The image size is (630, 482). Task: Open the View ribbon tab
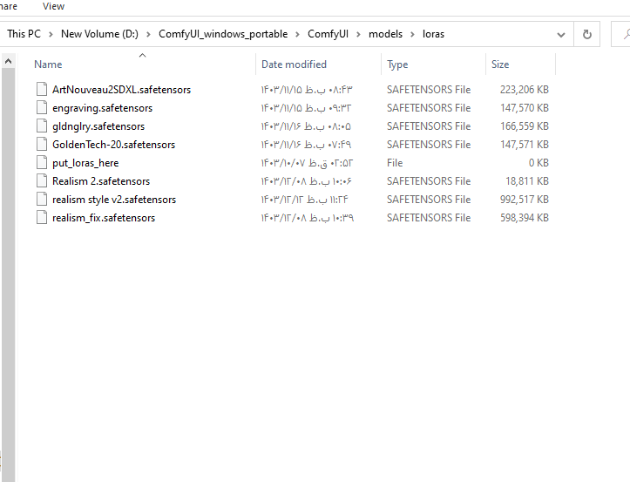[x=53, y=6]
